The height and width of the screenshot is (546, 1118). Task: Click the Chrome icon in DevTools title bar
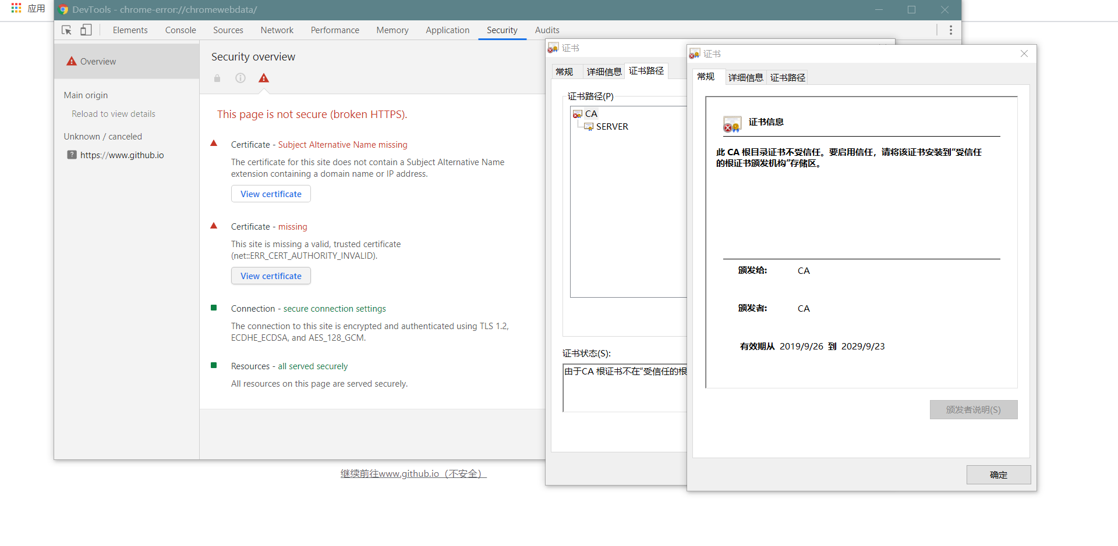click(x=63, y=10)
